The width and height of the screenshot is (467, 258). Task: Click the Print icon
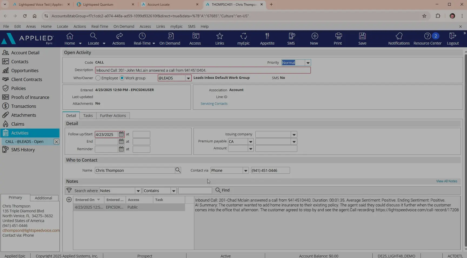coord(338,39)
